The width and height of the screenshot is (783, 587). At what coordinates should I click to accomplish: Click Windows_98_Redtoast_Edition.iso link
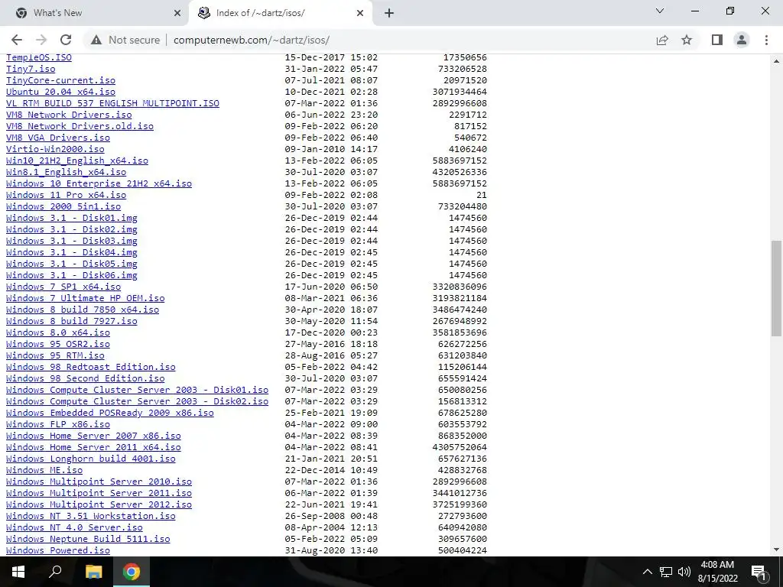pos(91,368)
